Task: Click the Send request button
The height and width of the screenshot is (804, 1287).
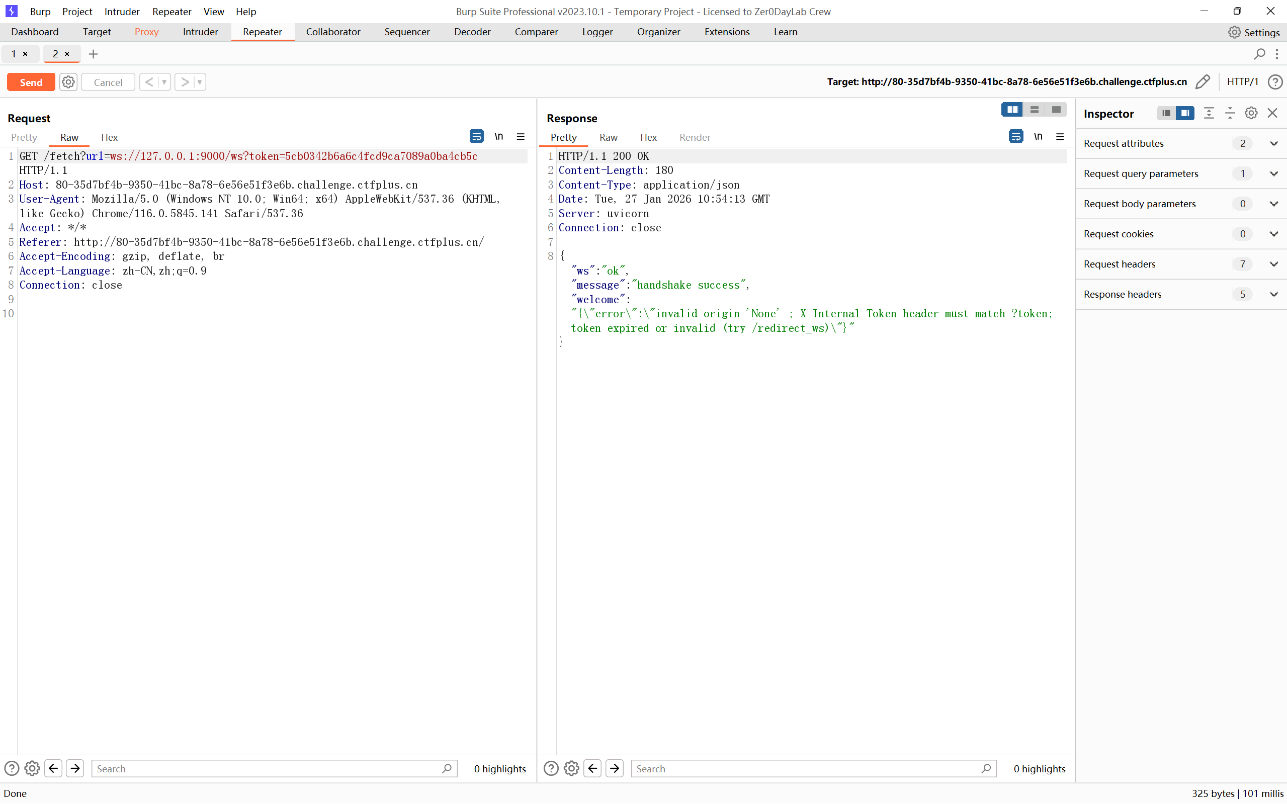Action: (x=31, y=82)
